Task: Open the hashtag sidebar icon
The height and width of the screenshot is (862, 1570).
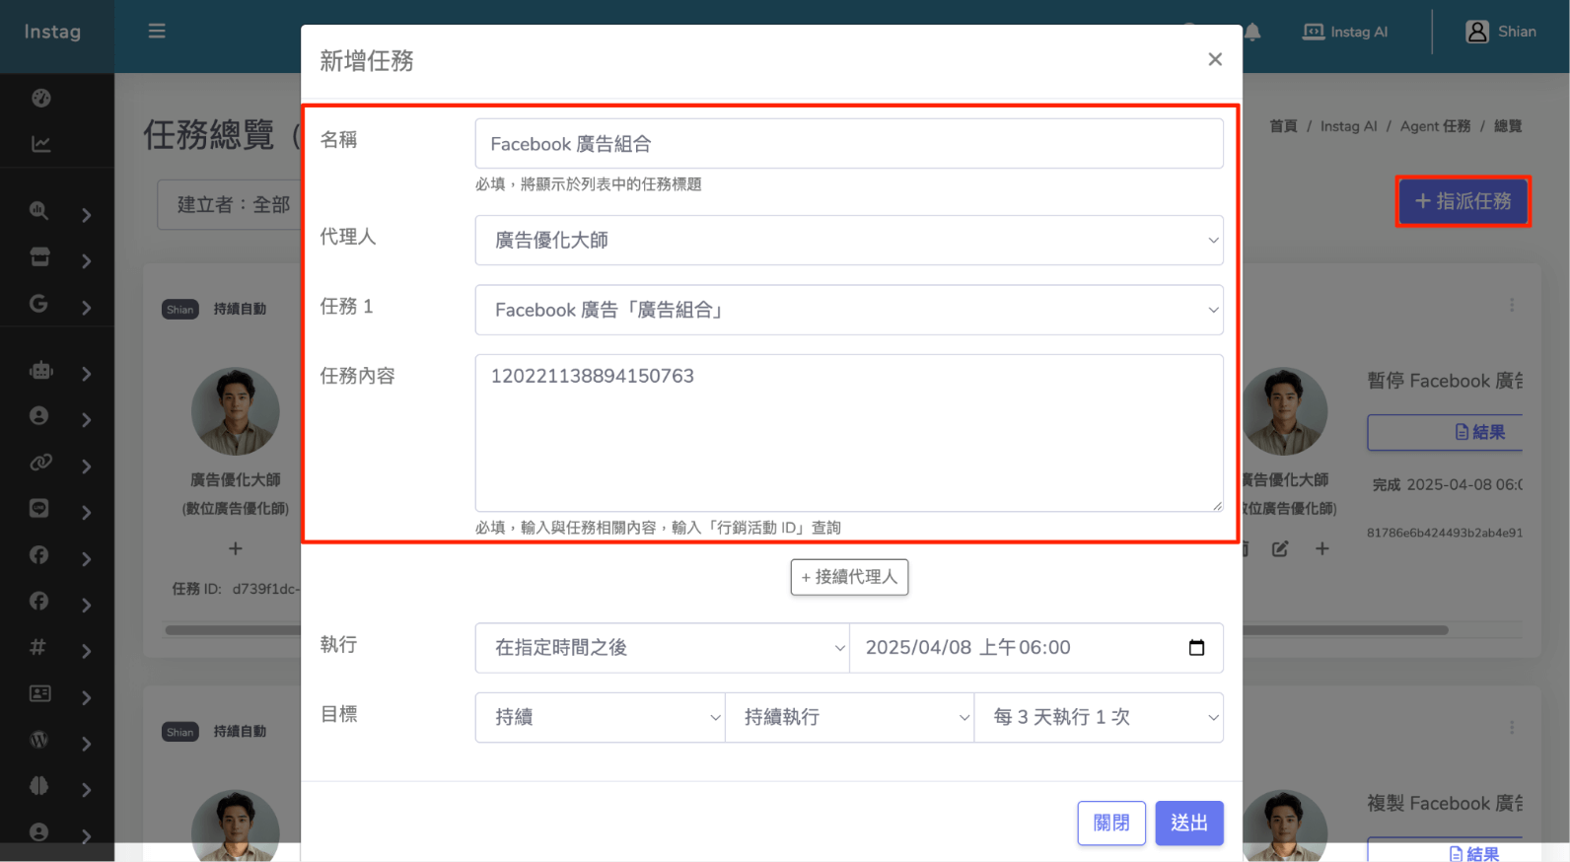Action: point(38,647)
